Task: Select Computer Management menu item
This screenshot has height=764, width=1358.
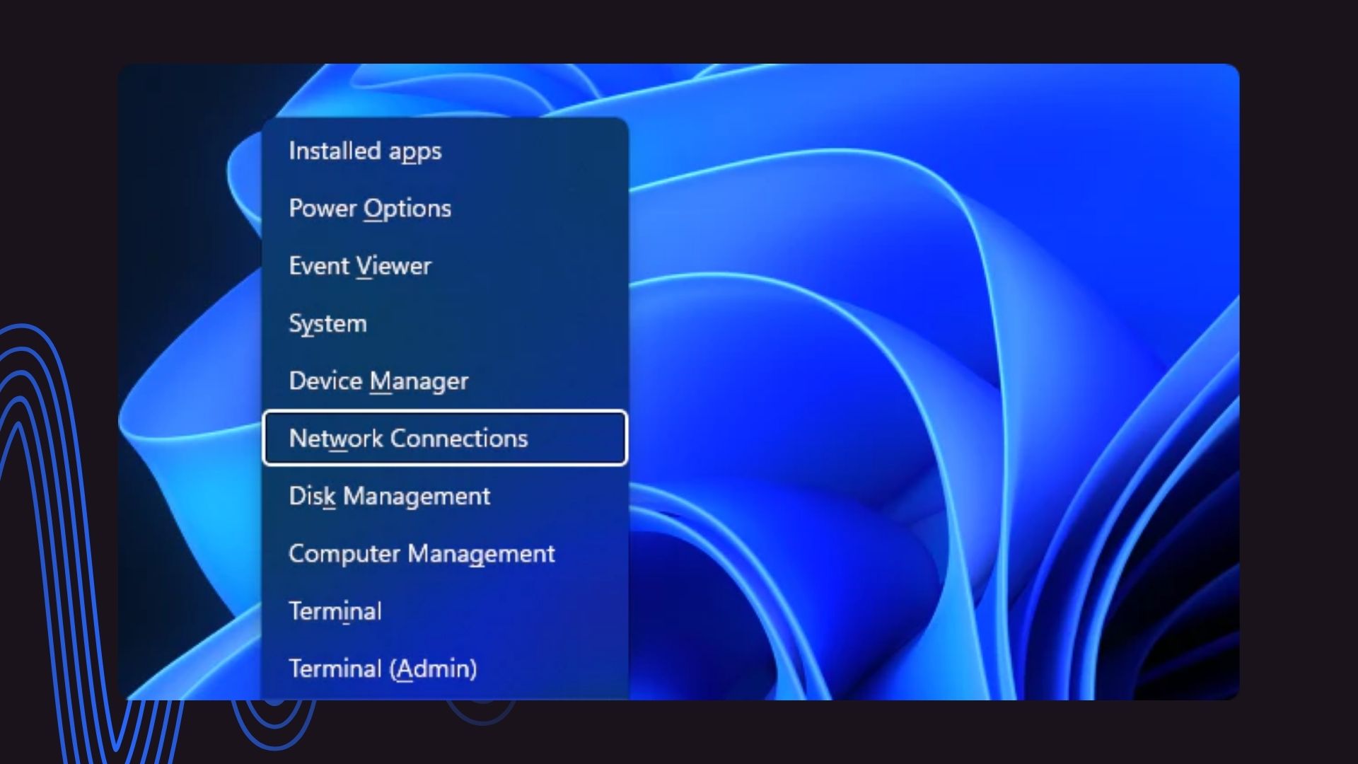Action: 445,553
